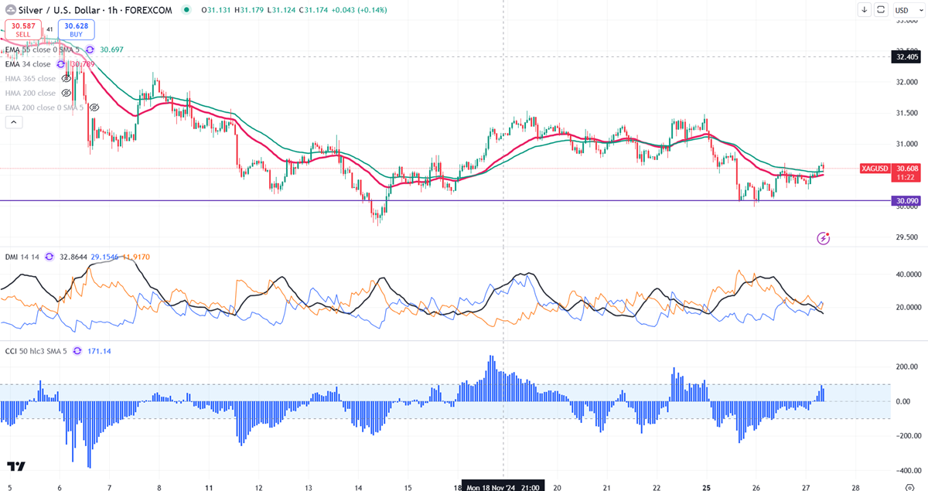928x491 pixels.
Task: Show the HMA 200 close indicator
Action: coord(66,93)
